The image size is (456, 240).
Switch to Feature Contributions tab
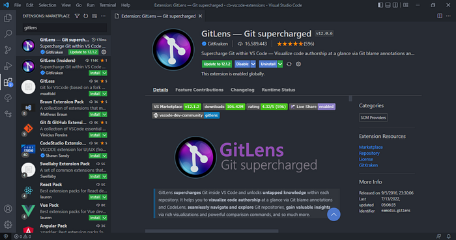[x=199, y=90]
